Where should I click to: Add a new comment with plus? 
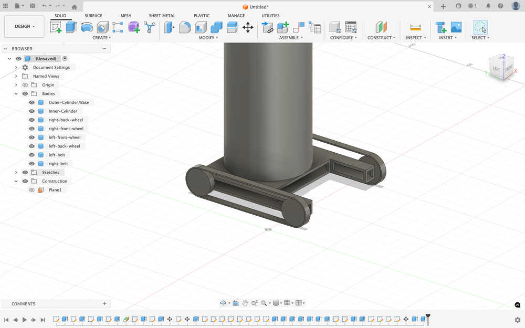click(x=104, y=303)
